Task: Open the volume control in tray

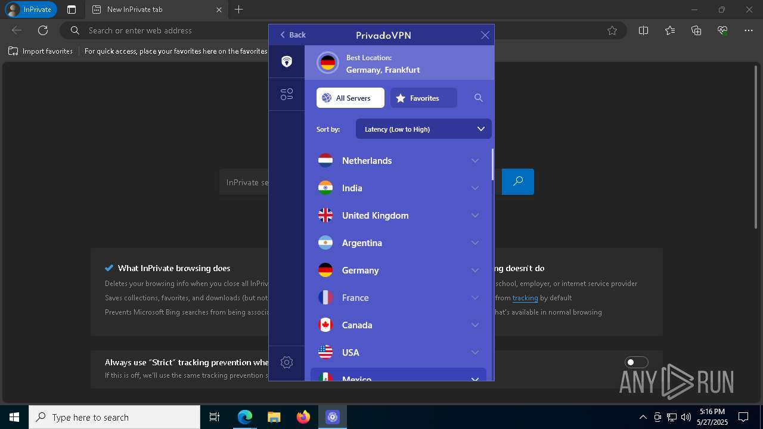Action: [x=686, y=417]
